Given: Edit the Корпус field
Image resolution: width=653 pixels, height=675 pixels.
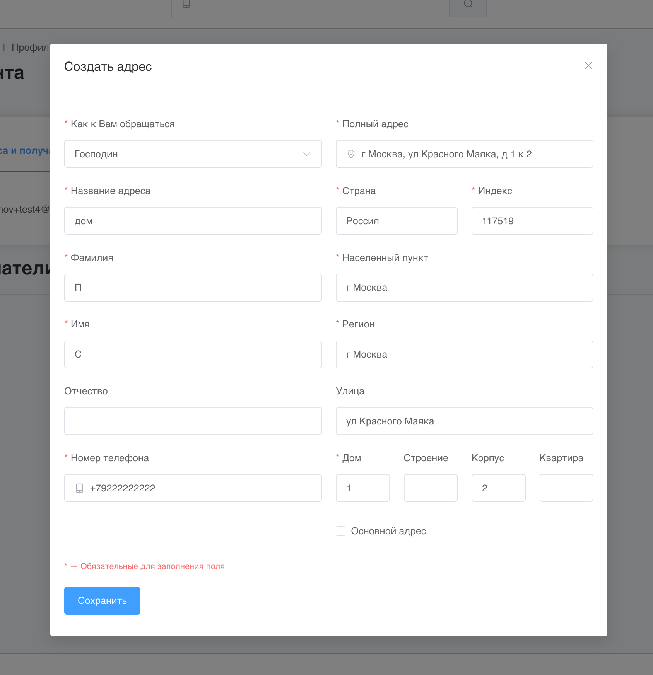Looking at the screenshot, I should pyautogui.click(x=498, y=488).
